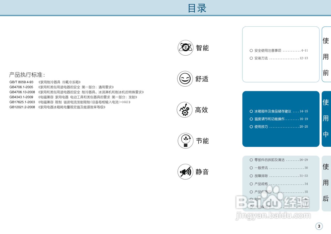331x234 pixels.
Task: Click the circle icon beside 冰箱部件及食品储存建议
Action: [251, 111]
